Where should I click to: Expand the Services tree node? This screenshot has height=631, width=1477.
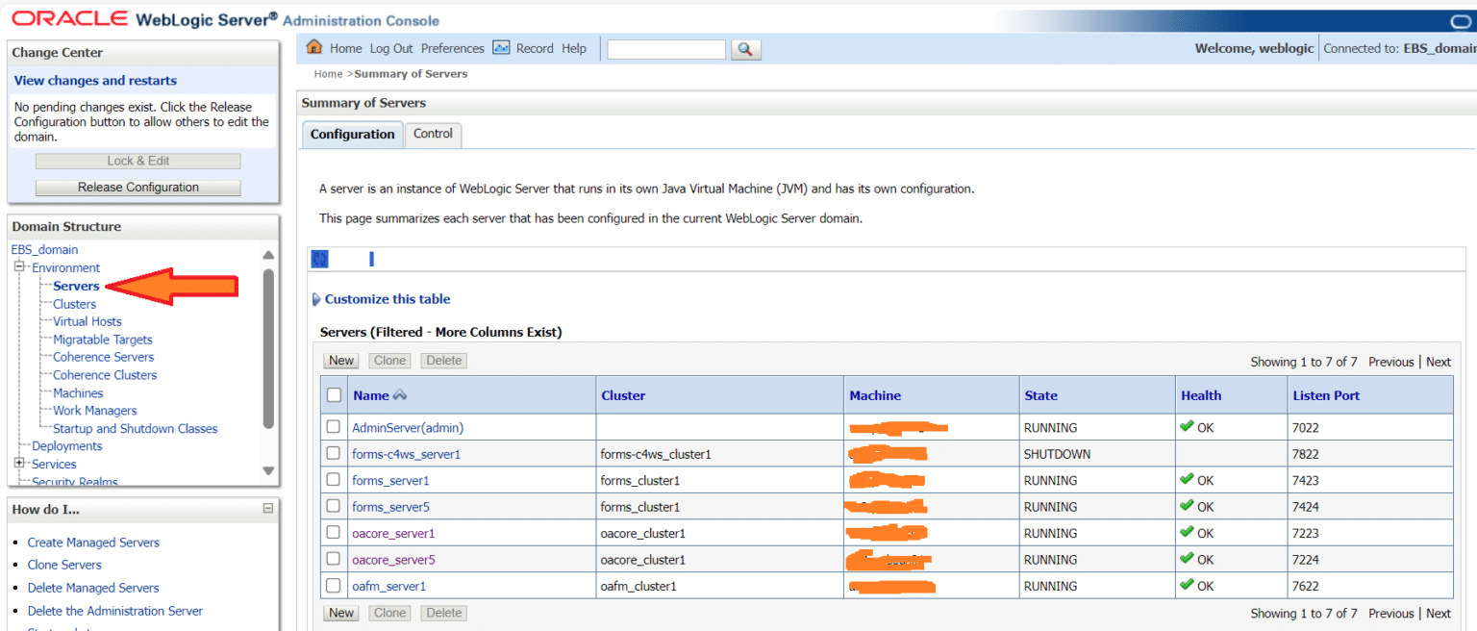point(18,464)
